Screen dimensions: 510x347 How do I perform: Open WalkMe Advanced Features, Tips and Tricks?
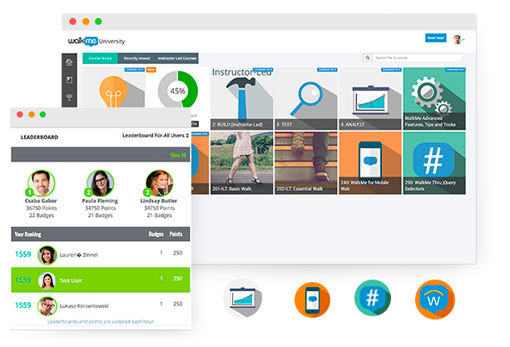click(x=434, y=99)
